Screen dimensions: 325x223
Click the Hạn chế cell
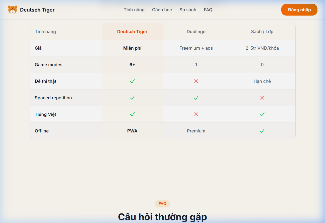pos(262,81)
